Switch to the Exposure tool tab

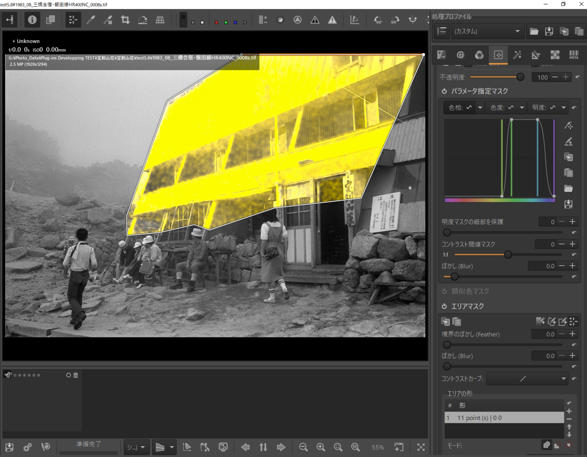point(442,55)
